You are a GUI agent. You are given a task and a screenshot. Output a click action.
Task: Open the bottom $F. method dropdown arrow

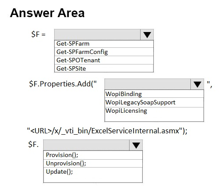click(x=136, y=145)
